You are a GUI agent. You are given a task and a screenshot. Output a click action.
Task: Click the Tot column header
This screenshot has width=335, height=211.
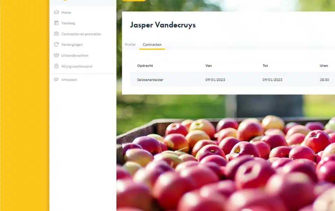[265, 66]
